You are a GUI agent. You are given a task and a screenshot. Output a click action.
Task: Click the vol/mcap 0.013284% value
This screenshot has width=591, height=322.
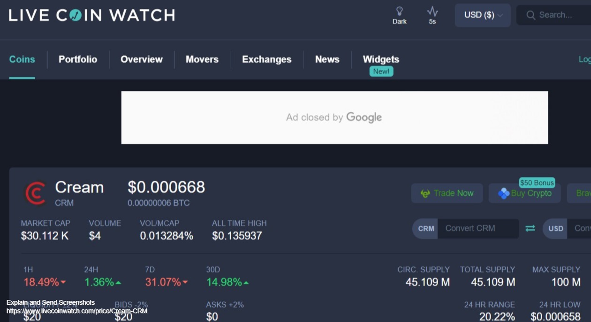pyautogui.click(x=167, y=236)
